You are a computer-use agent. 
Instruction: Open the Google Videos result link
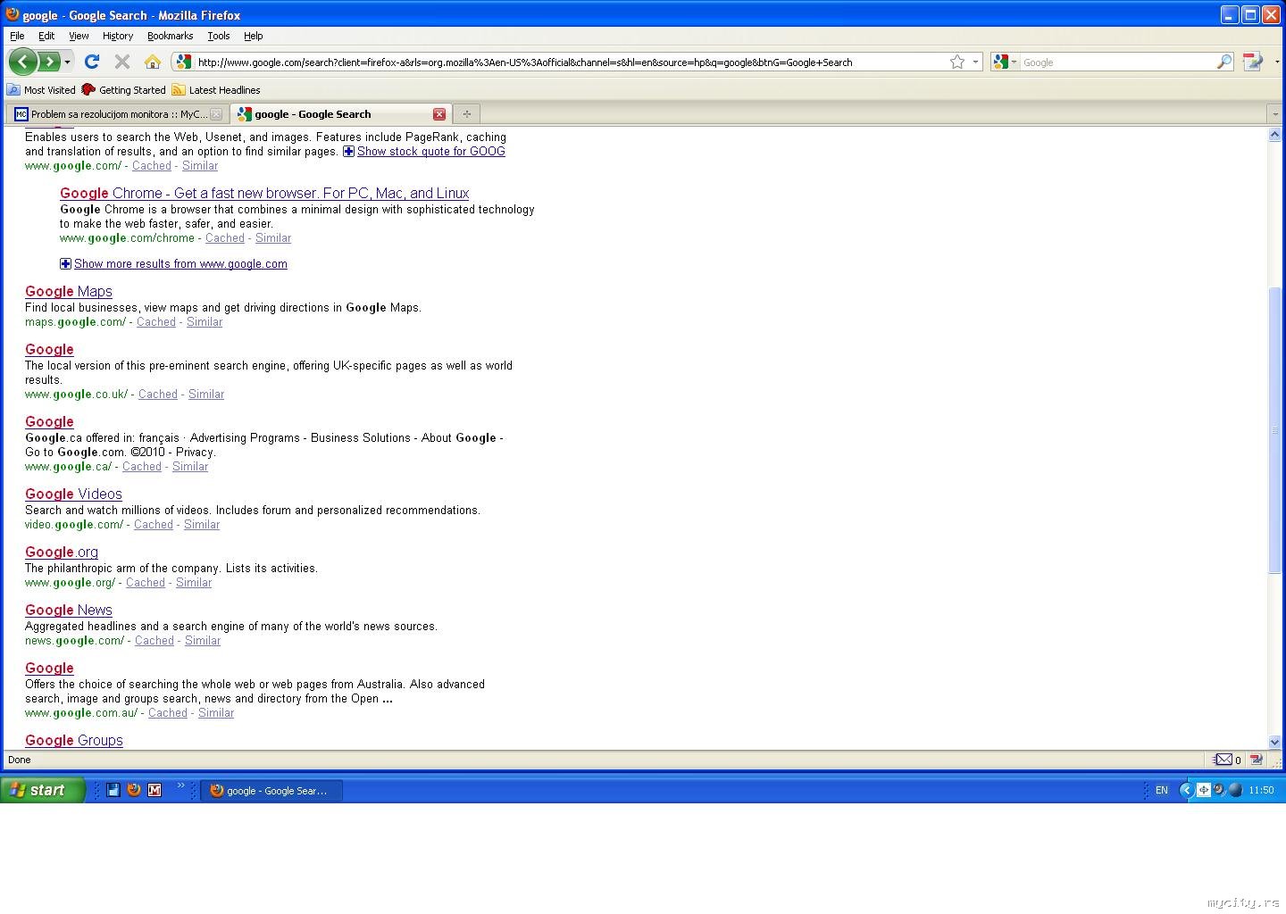pos(73,494)
